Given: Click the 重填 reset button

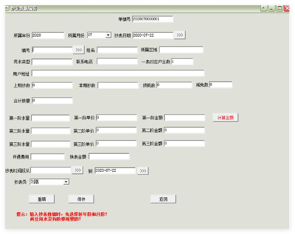Looking at the screenshot, I should click(x=42, y=199).
